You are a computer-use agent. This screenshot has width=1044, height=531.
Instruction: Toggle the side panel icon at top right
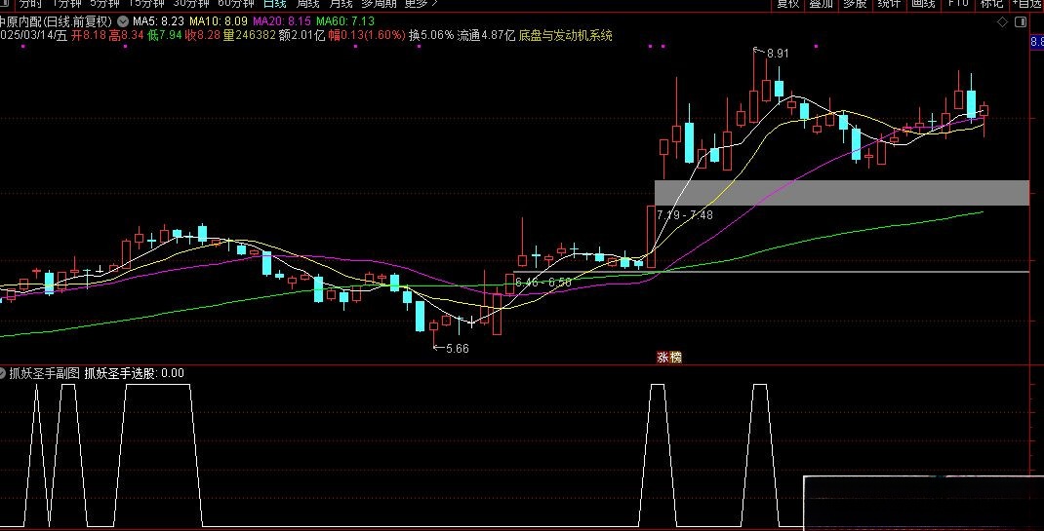pyautogui.click(x=1020, y=19)
